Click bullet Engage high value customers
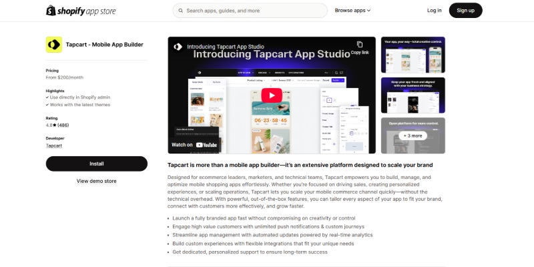 [x=268, y=226]
